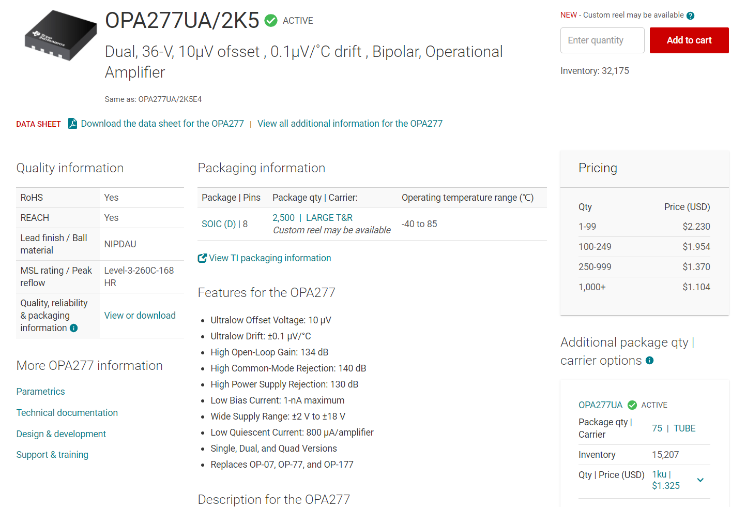
Task: Open View or download quality link
Action: pos(140,316)
